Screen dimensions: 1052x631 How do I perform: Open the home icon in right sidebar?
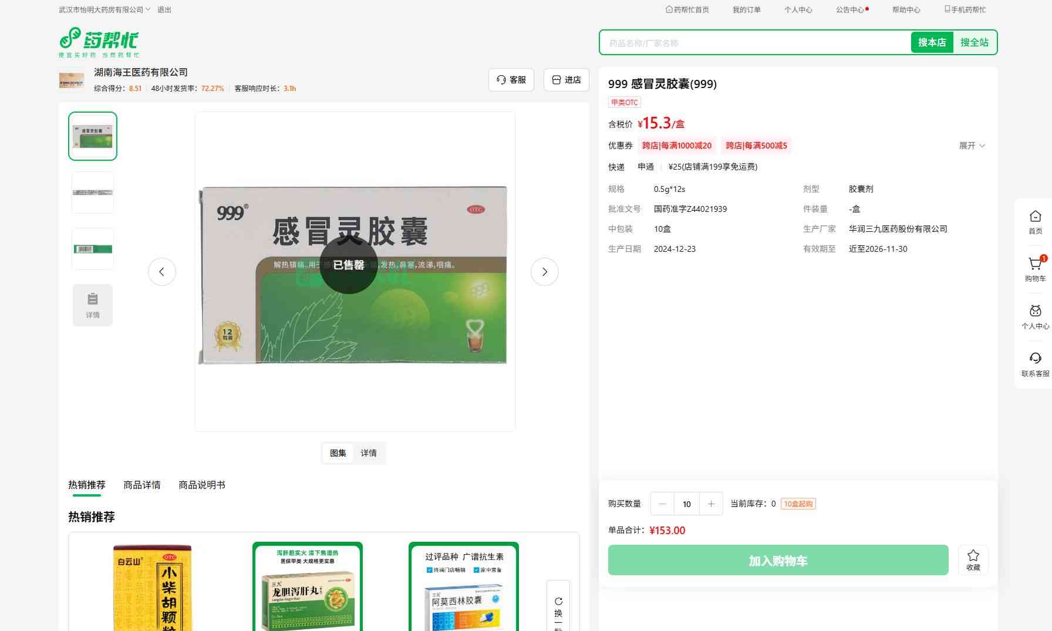coord(1035,217)
